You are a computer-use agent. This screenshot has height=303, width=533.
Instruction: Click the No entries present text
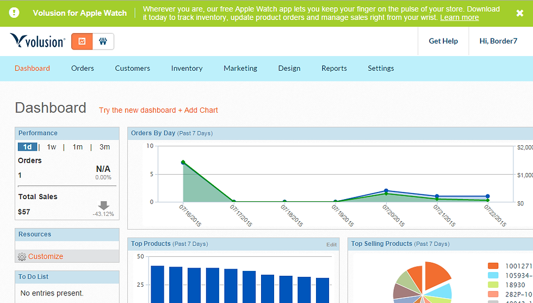52,293
